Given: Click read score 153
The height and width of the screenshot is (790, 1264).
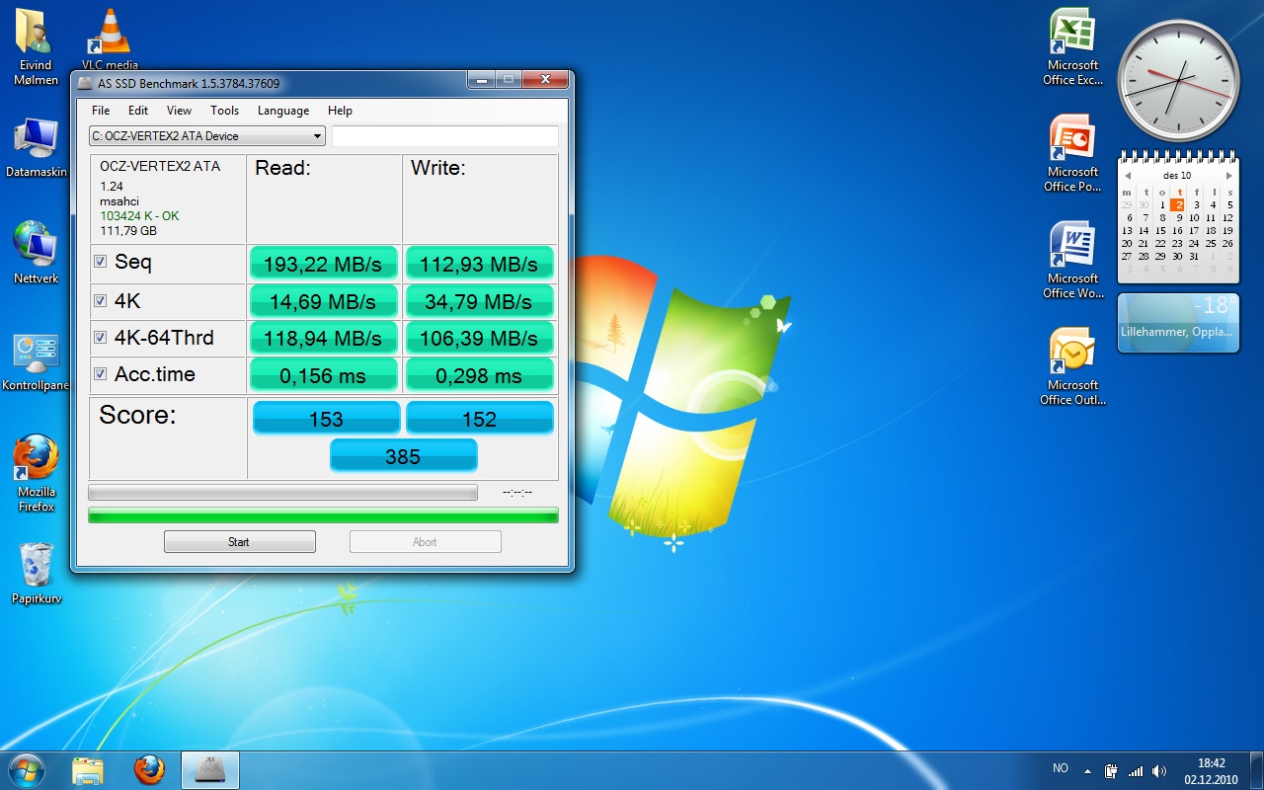Looking at the screenshot, I should pyautogui.click(x=327, y=419).
